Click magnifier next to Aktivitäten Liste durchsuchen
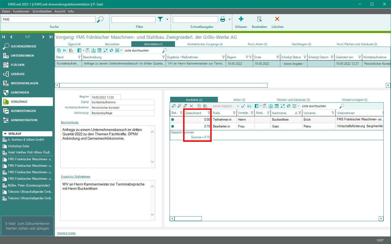This screenshot has height=244, width=391. (164, 50)
